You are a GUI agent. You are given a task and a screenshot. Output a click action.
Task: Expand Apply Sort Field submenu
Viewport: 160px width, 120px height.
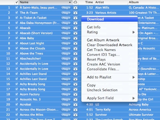[110, 98]
